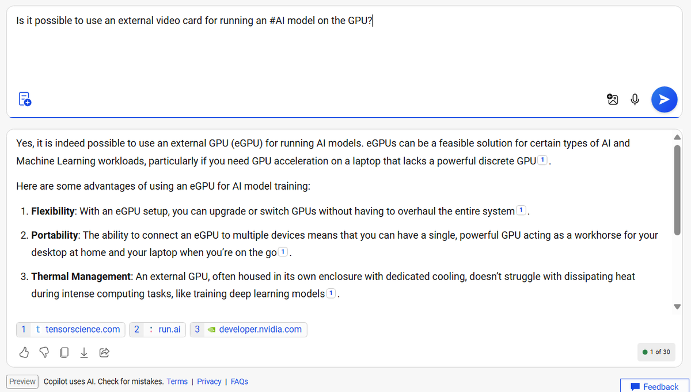Click the new topic notebook icon
Viewport: 691px width, 392px height.
tap(25, 99)
